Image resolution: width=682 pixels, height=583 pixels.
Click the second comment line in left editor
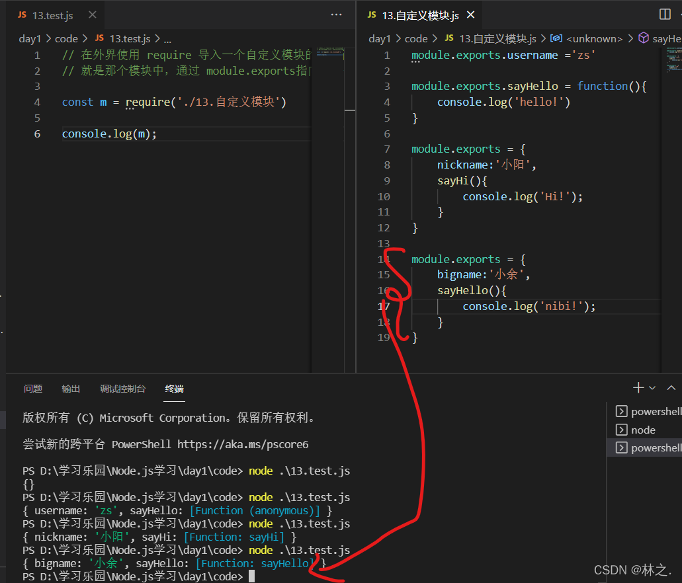187,71
